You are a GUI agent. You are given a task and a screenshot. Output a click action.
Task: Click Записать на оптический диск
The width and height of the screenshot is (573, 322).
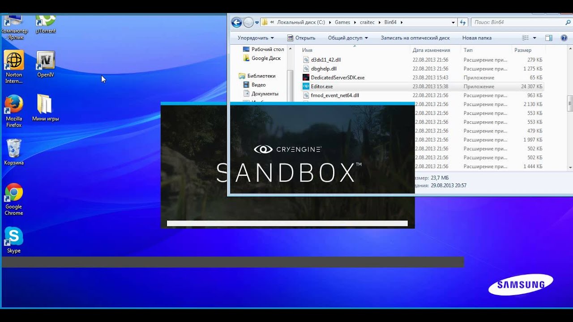click(x=415, y=38)
